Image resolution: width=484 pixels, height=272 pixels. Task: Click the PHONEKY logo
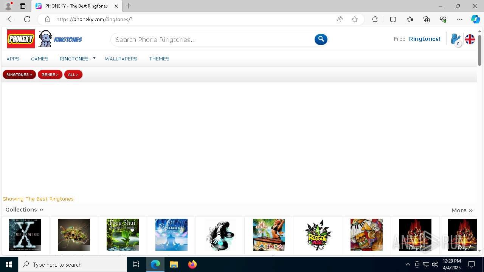[21, 39]
